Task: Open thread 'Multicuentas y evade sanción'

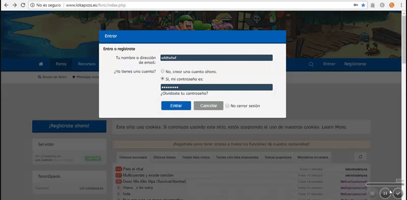Action: coord(148,176)
